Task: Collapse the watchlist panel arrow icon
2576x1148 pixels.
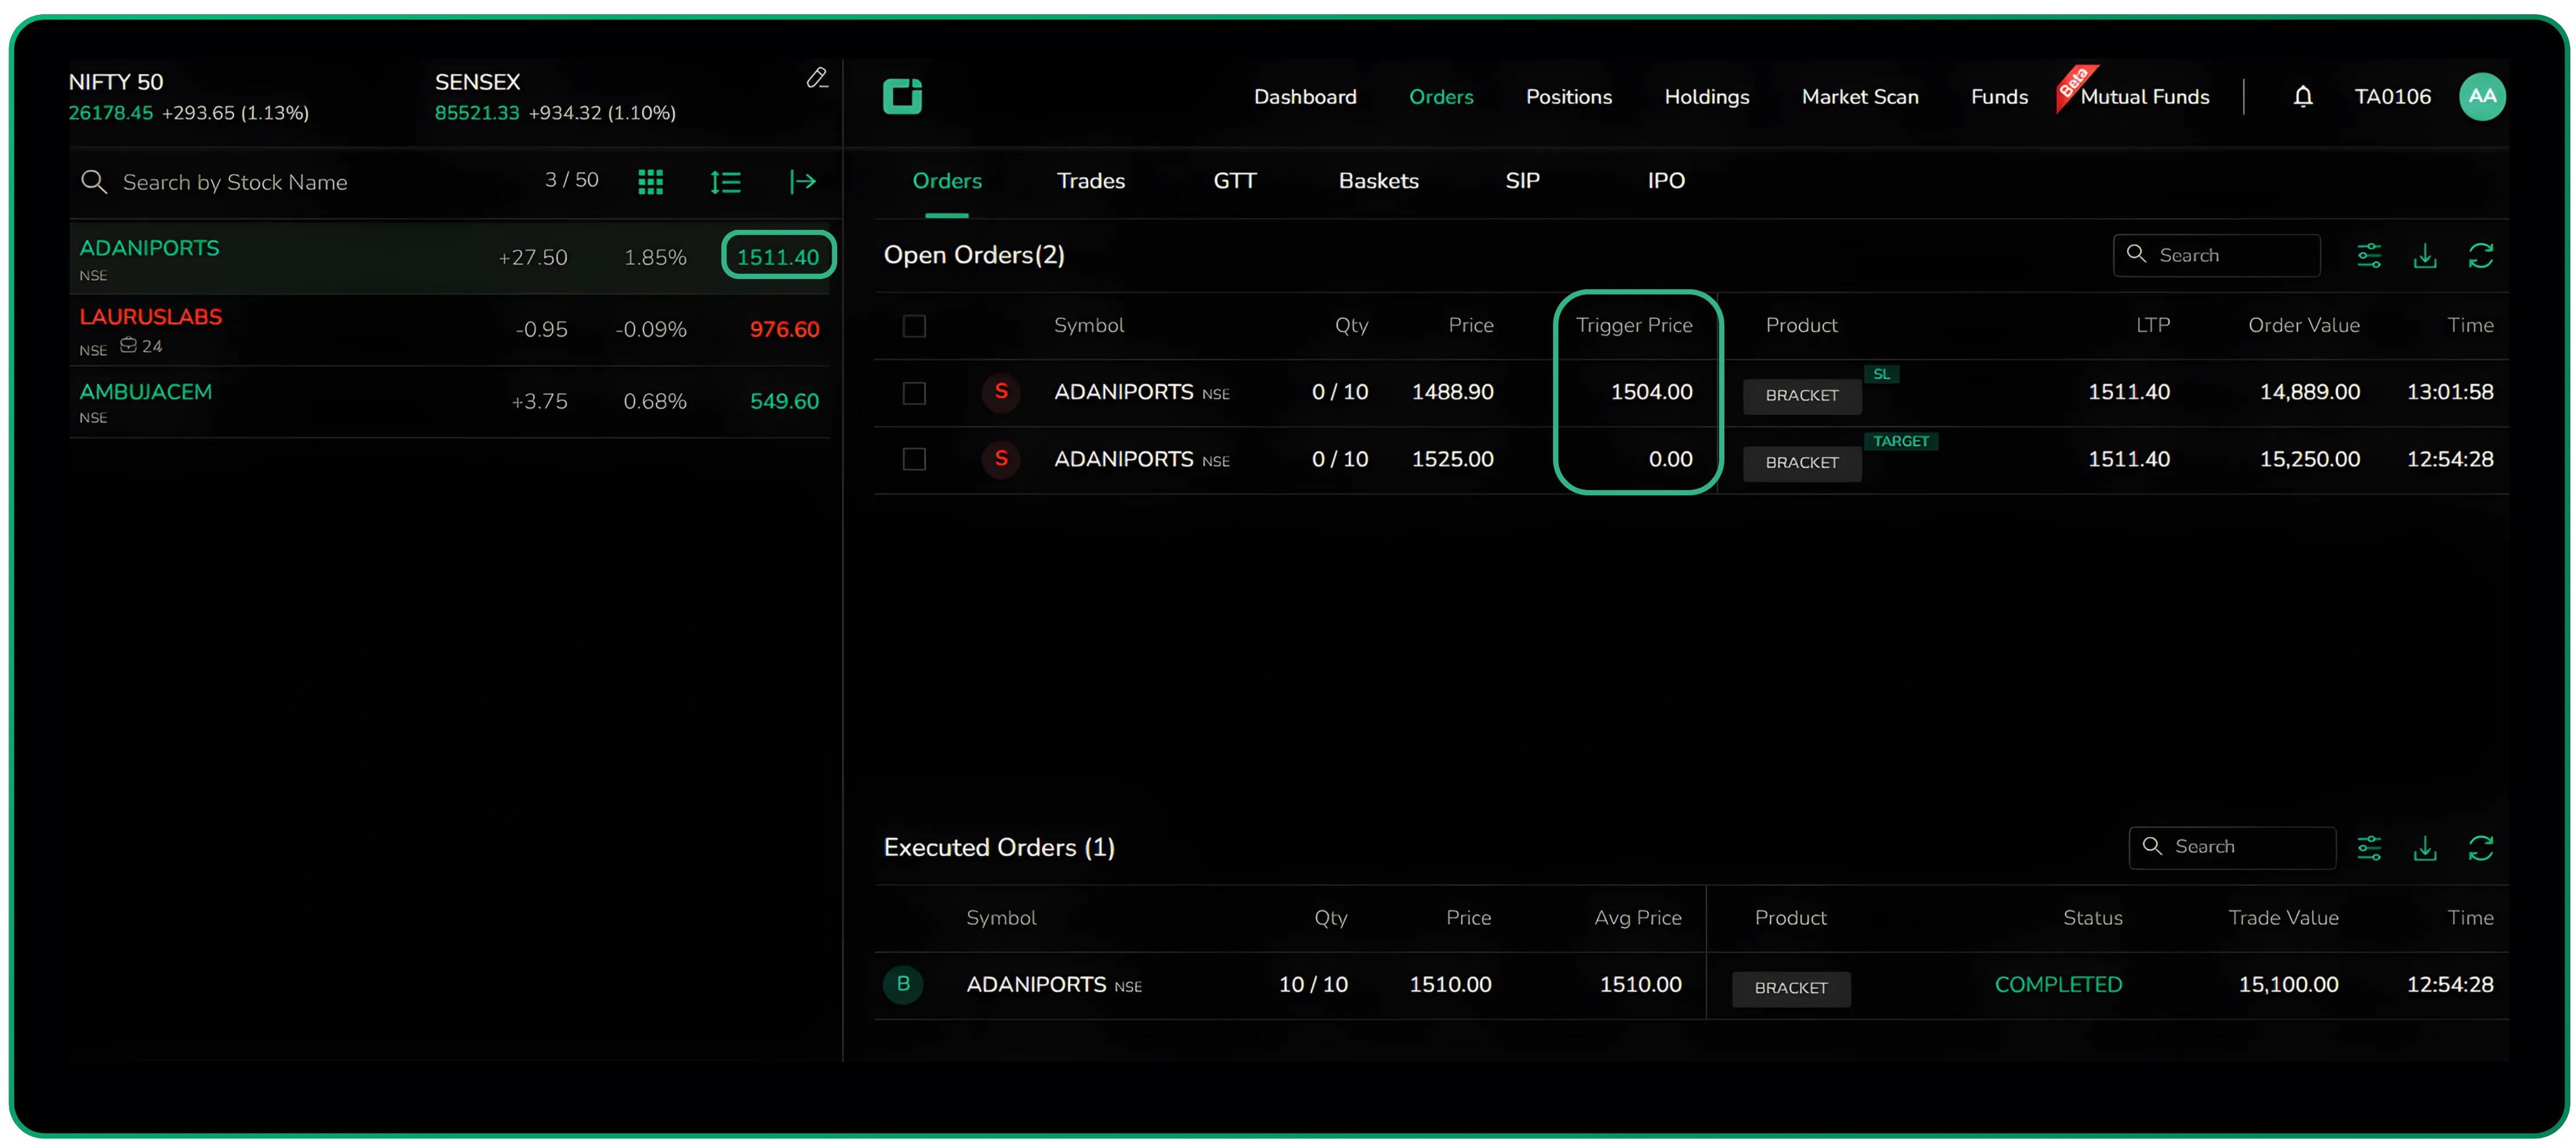Action: (803, 181)
